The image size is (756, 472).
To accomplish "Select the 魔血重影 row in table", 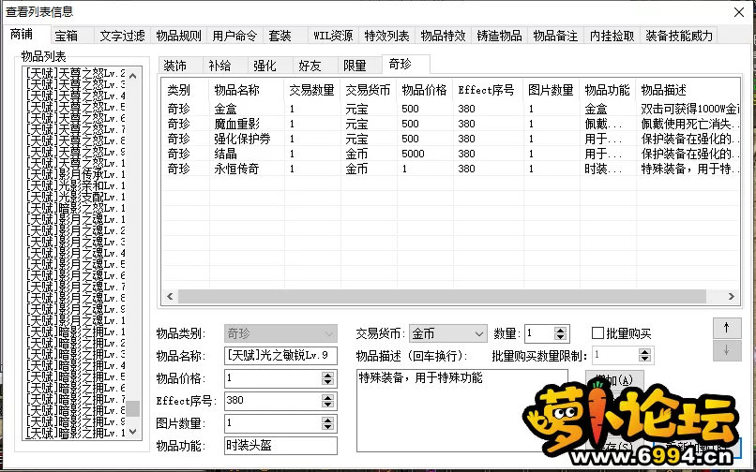I will click(x=236, y=124).
